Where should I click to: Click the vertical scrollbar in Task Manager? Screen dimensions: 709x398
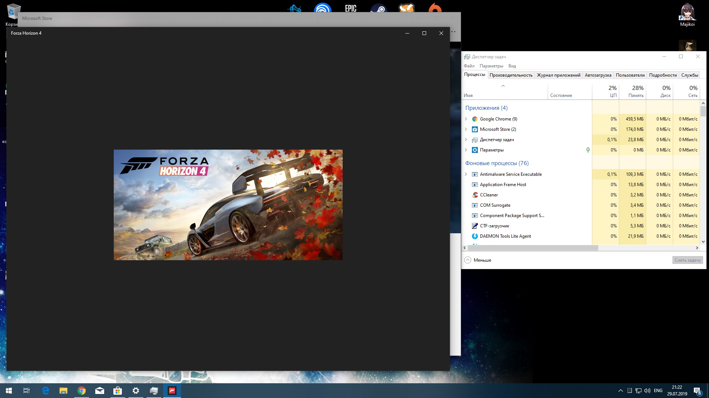(703, 111)
